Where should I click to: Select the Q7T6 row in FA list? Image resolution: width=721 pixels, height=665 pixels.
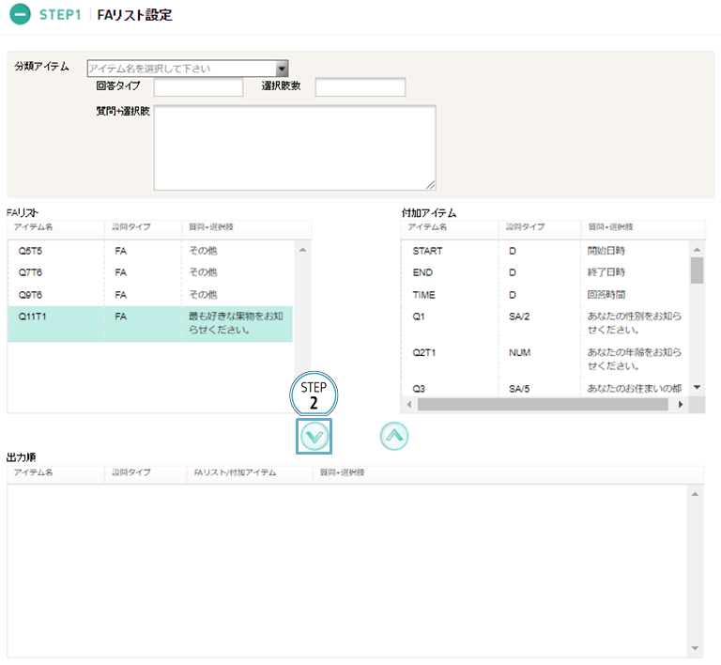(x=150, y=272)
